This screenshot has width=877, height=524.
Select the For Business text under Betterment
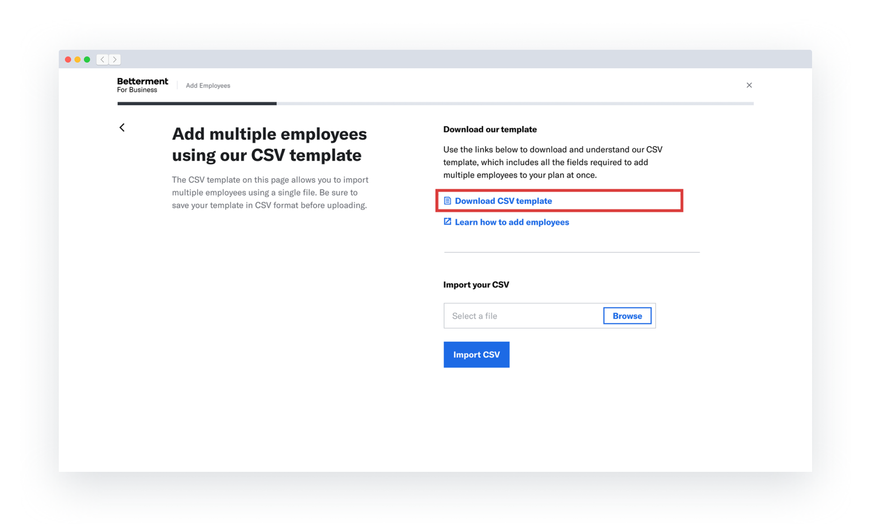(137, 90)
